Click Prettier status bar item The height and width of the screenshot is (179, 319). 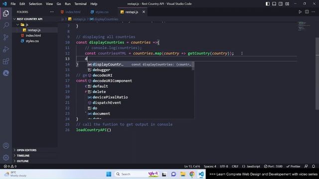pos(294,167)
